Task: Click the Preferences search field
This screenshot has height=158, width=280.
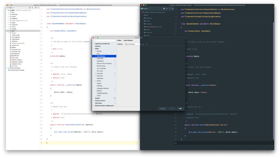Action: [x=104, y=41]
